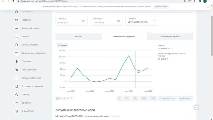
Task: Click the Обучение graduation cap icon
Action: tap(16, 61)
